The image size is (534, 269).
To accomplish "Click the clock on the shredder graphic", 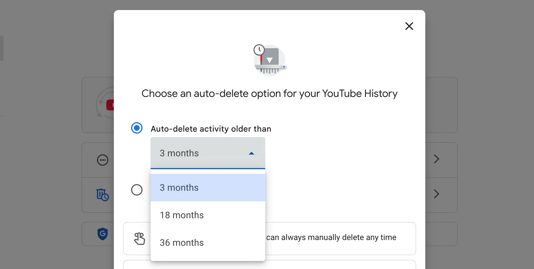I will (259, 49).
